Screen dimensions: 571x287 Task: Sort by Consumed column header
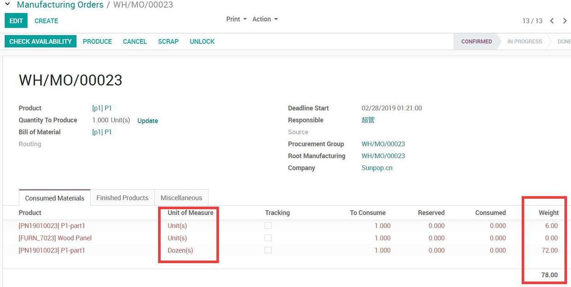pyautogui.click(x=490, y=212)
